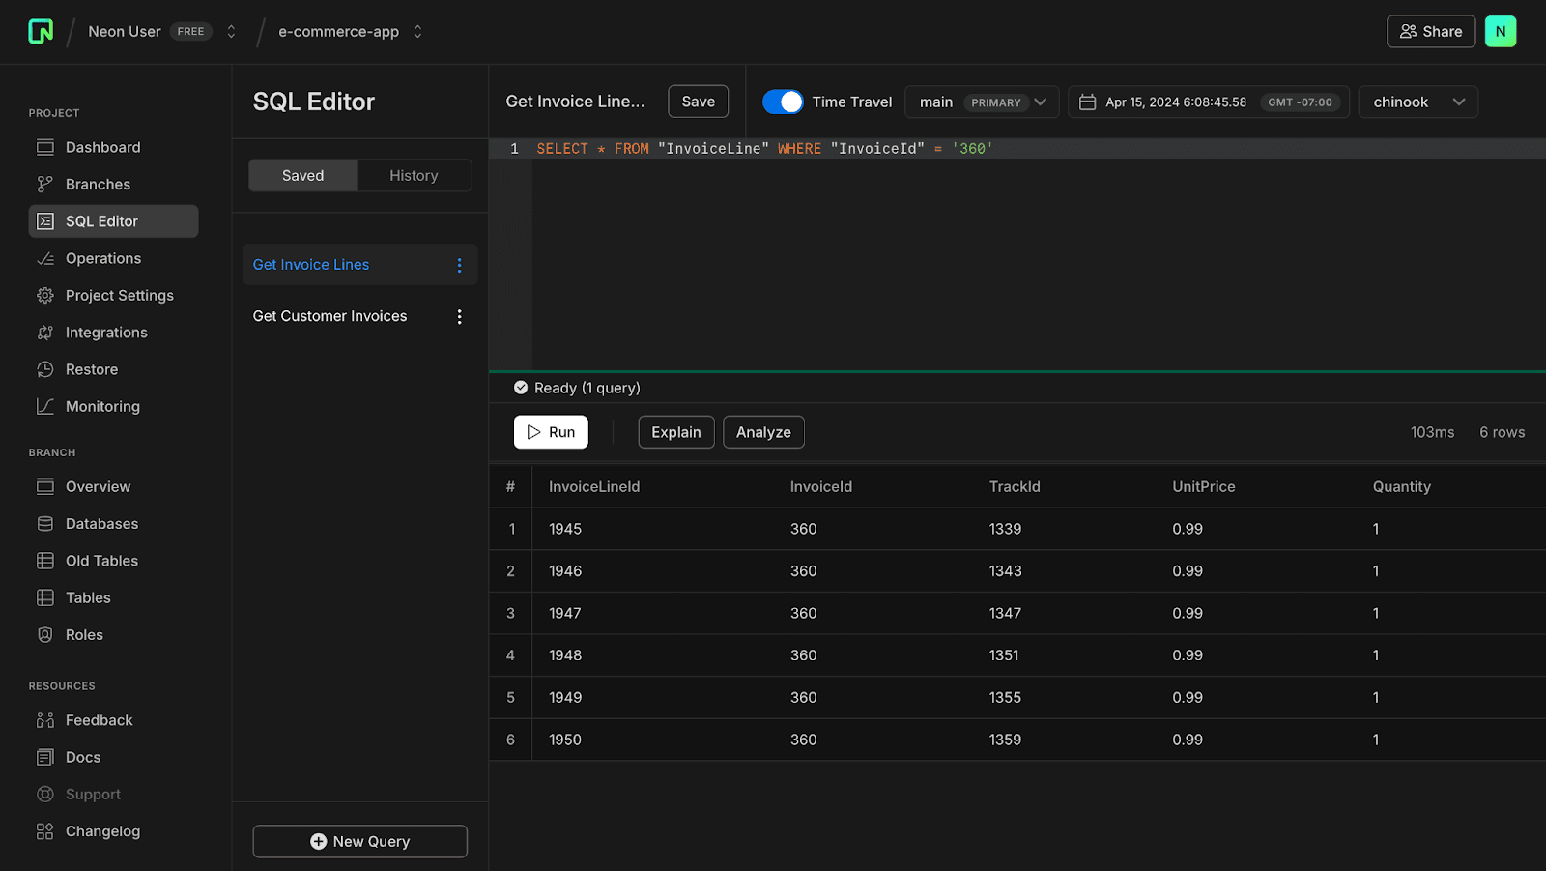Click the 6 rows result count
Viewport: 1546px width, 871px height.
click(1503, 432)
